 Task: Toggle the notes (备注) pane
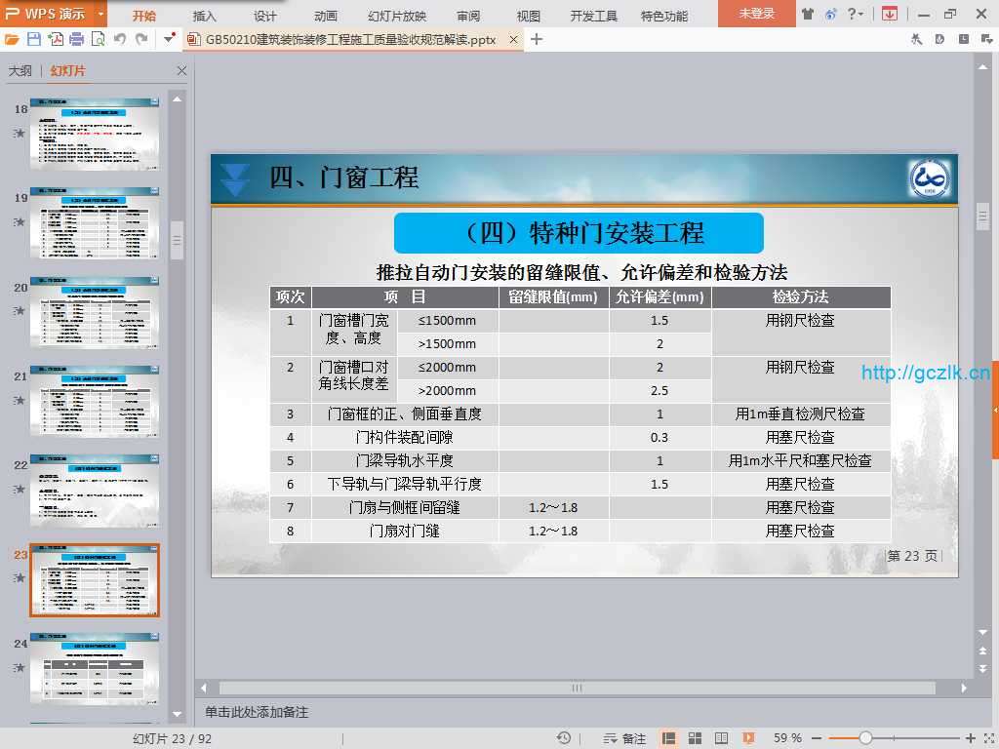click(624, 738)
